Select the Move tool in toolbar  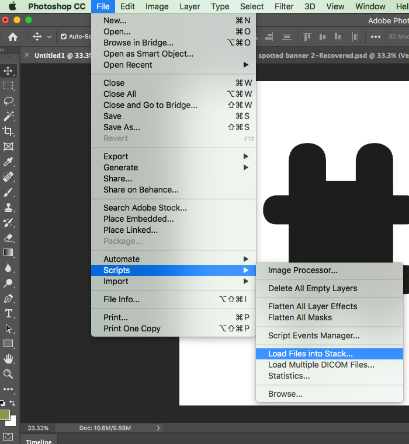pyautogui.click(x=8, y=71)
